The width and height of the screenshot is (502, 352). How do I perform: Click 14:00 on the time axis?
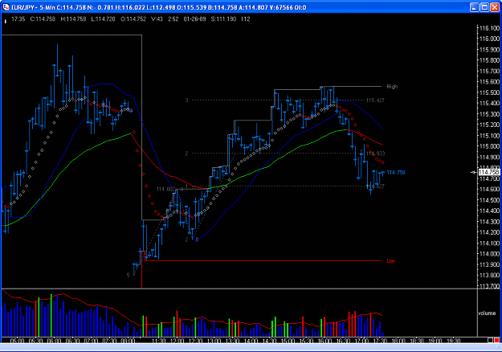pyautogui.click(x=251, y=341)
